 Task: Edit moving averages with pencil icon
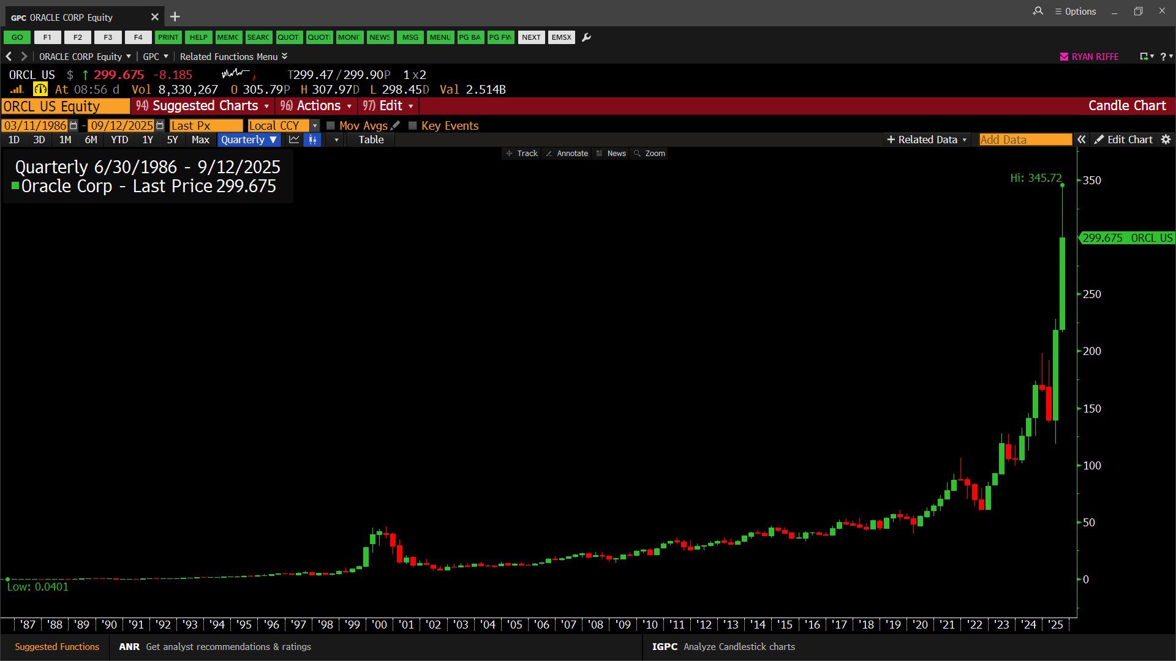396,125
